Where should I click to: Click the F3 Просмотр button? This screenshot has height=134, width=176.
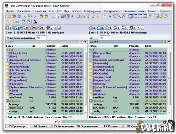pos(17,126)
